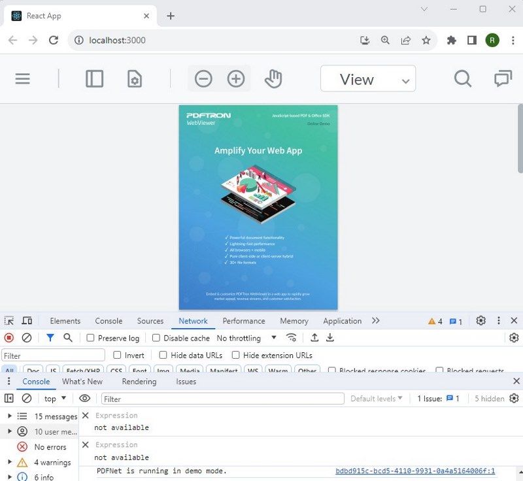Activate the DevTools element inspector
Screen dimensions: 523x481
click(9, 321)
